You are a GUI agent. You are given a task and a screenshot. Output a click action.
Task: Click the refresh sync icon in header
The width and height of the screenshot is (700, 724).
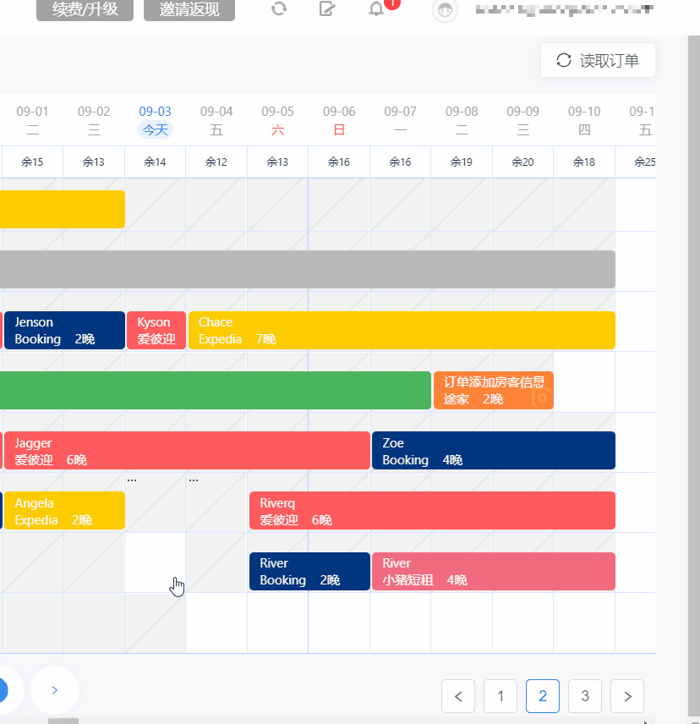coord(279,8)
